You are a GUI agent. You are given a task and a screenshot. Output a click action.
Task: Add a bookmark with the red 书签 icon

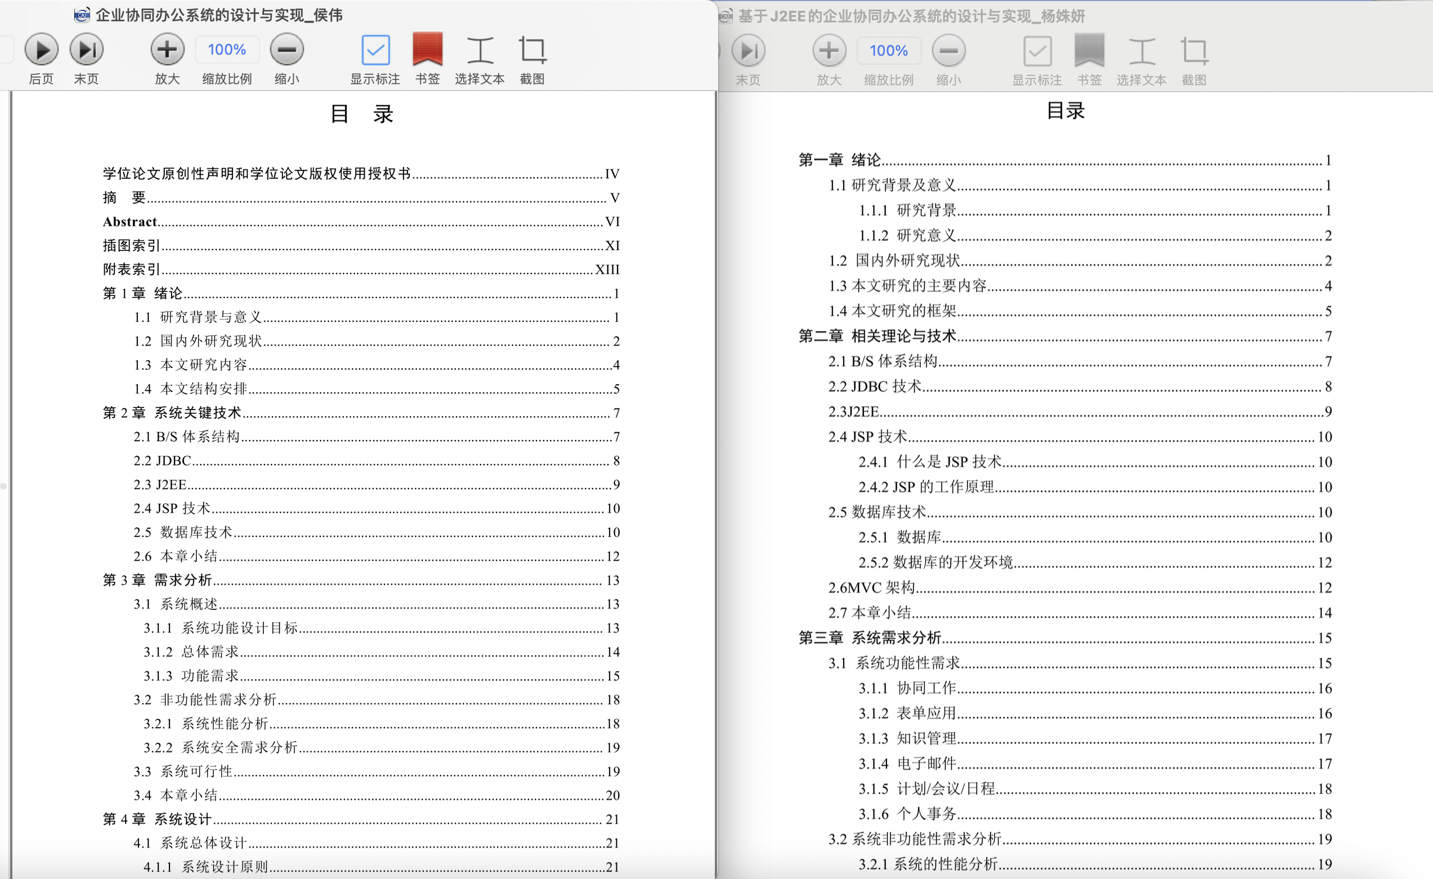click(427, 50)
